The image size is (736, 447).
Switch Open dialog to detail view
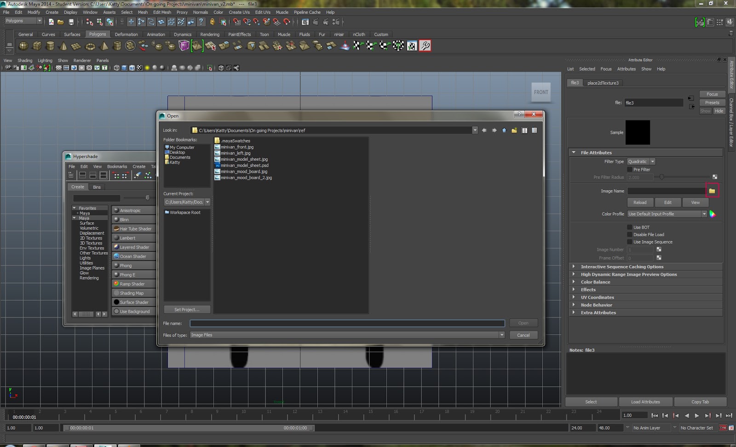[x=535, y=130]
